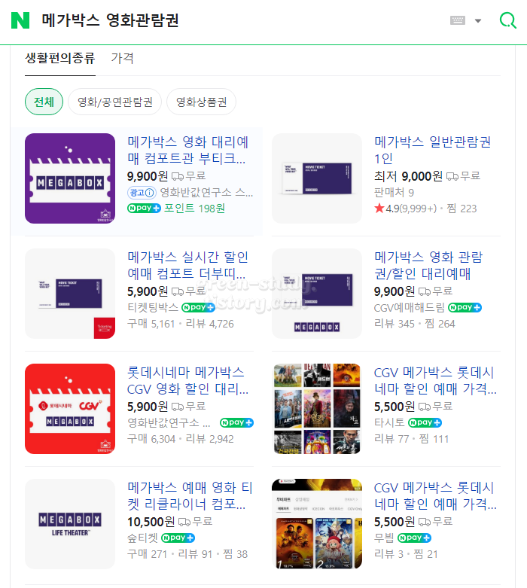Screen dimensions: 527x588
Task: Open 메가박스 영화 대리예매 컴포트관 link
Action: pyautogui.click(x=187, y=150)
